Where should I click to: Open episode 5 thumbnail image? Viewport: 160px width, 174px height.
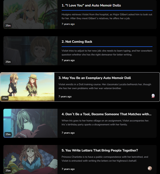pyautogui.click(x=30, y=160)
